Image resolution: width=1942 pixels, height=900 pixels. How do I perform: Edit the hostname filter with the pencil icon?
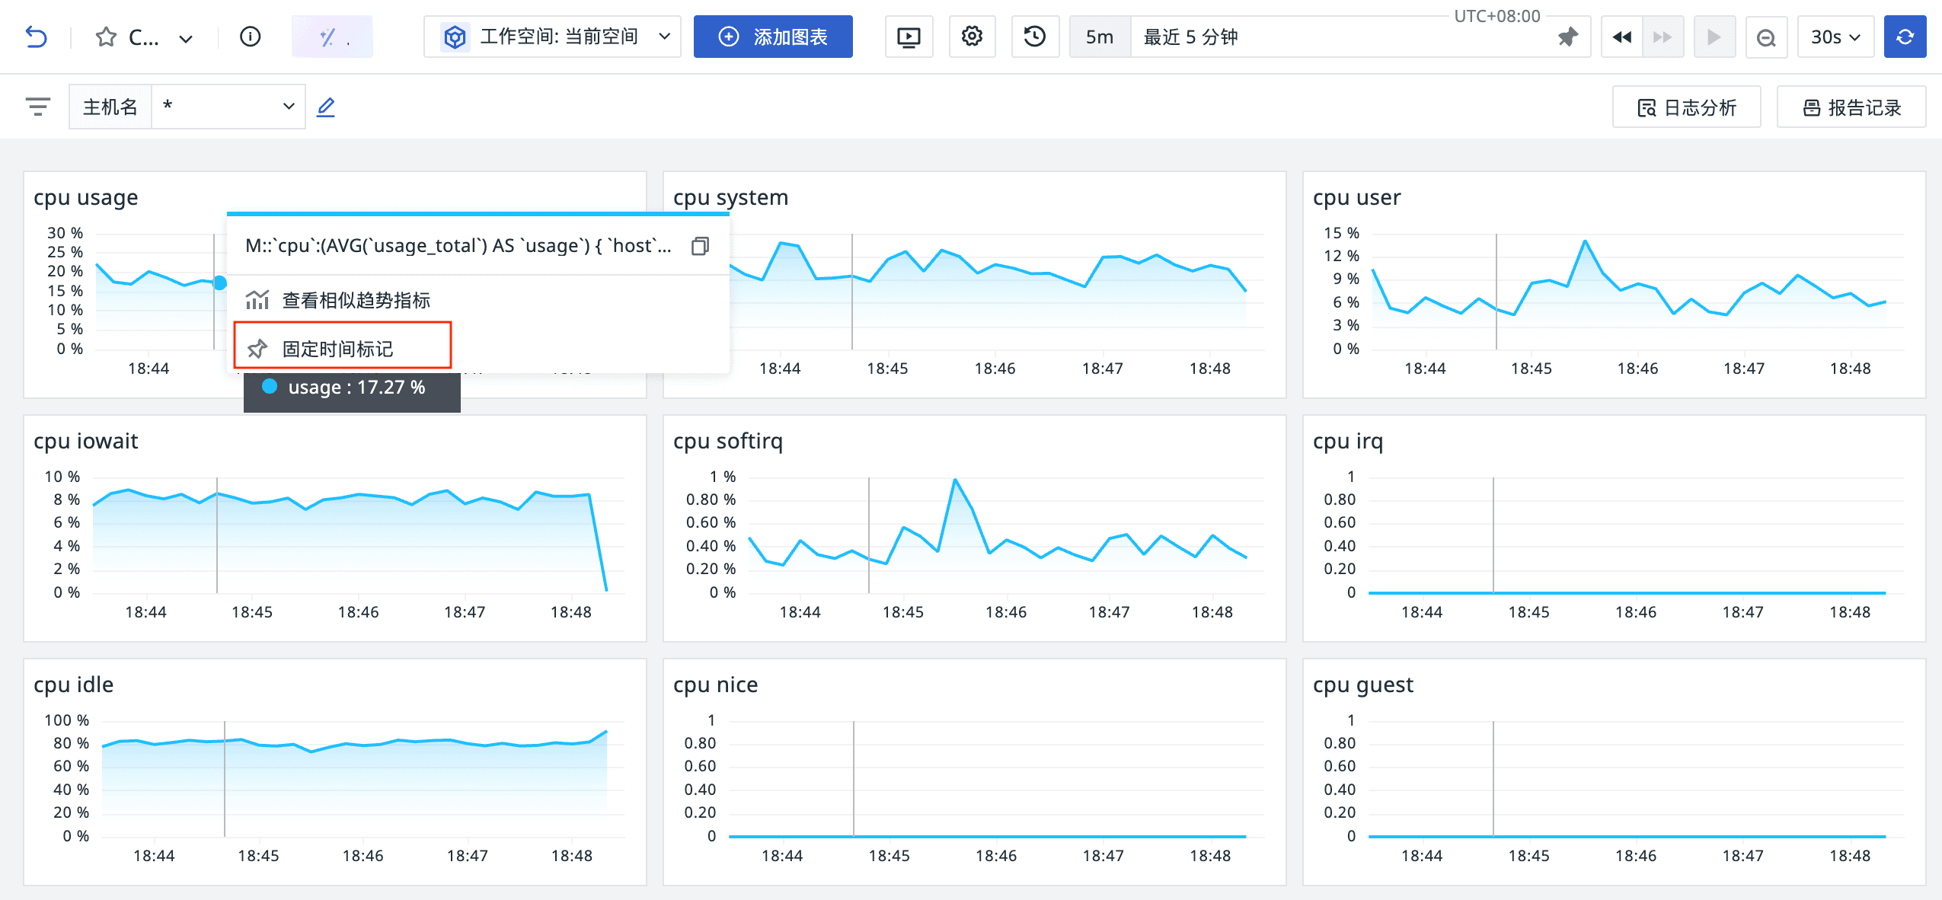click(x=326, y=107)
